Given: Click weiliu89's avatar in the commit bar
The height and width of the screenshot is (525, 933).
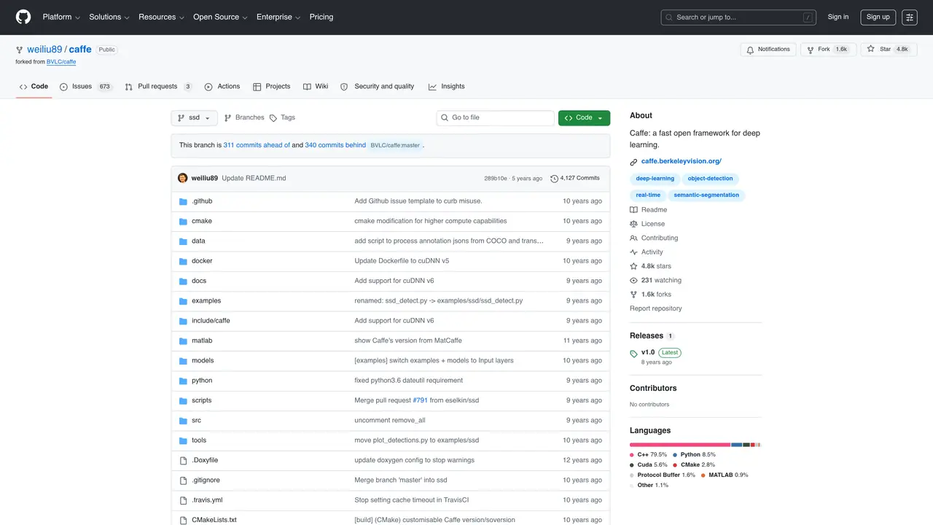Looking at the screenshot, I should click(183, 178).
